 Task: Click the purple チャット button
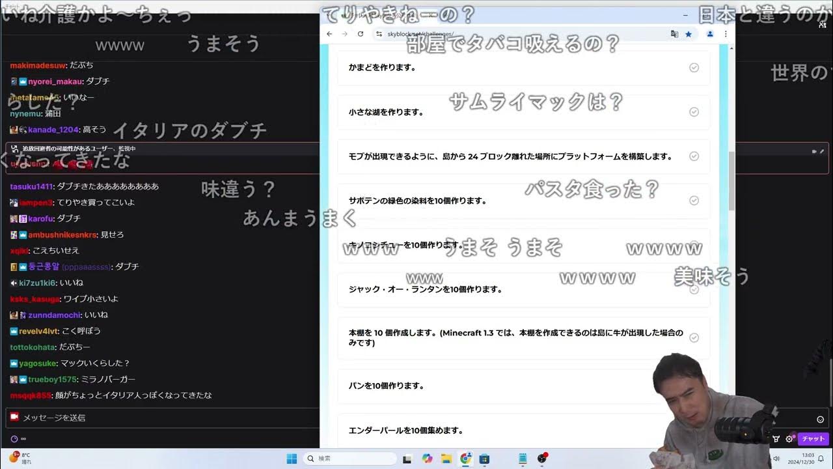click(813, 439)
